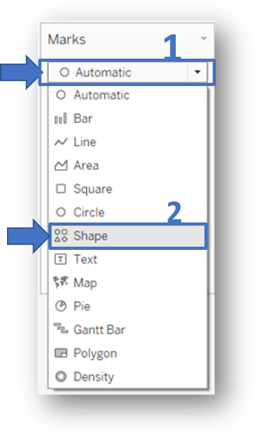This screenshot has height=436, width=256.
Task: Click the Density mark icon
Action: (60, 377)
